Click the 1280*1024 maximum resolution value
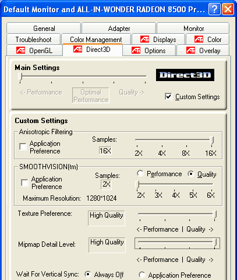 pyautogui.click(x=101, y=198)
